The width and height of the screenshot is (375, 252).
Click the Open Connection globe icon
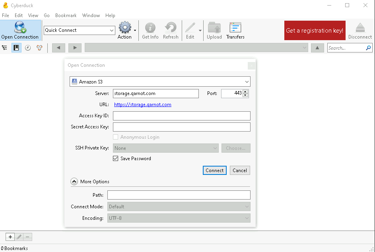(20, 27)
